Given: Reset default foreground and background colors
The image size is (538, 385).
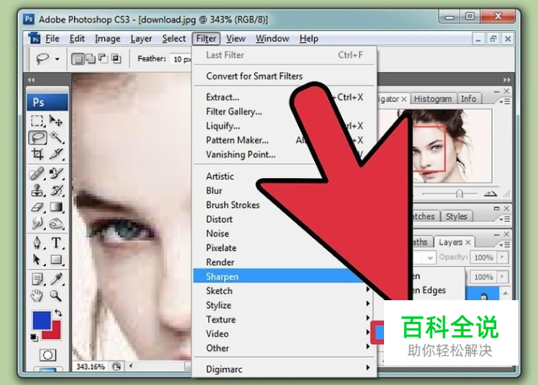Looking at the screenshot, I should [33, 338].
